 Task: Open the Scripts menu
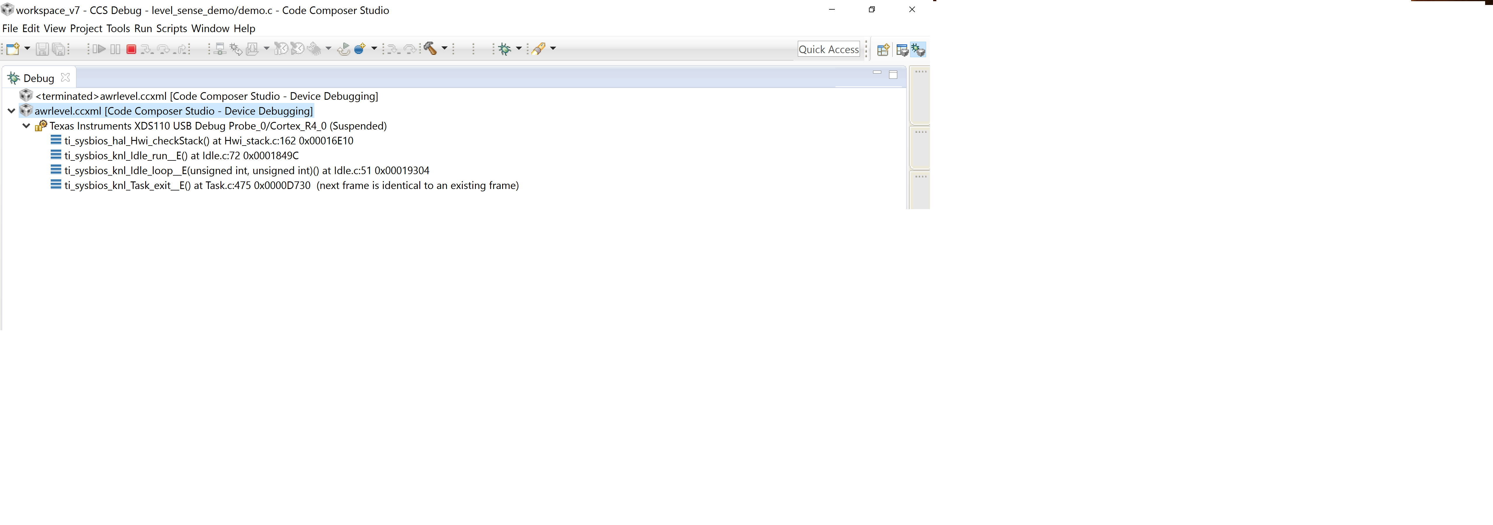171,28
